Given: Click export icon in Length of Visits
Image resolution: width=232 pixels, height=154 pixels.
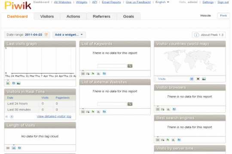Looking at the screenshot, I should coord(19,148).
